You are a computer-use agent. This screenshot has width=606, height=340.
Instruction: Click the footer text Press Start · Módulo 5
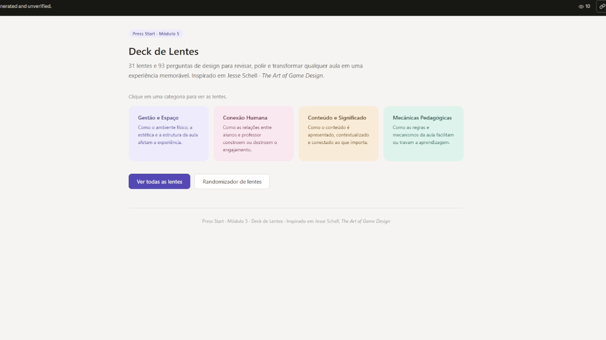(x=225, y=222)
